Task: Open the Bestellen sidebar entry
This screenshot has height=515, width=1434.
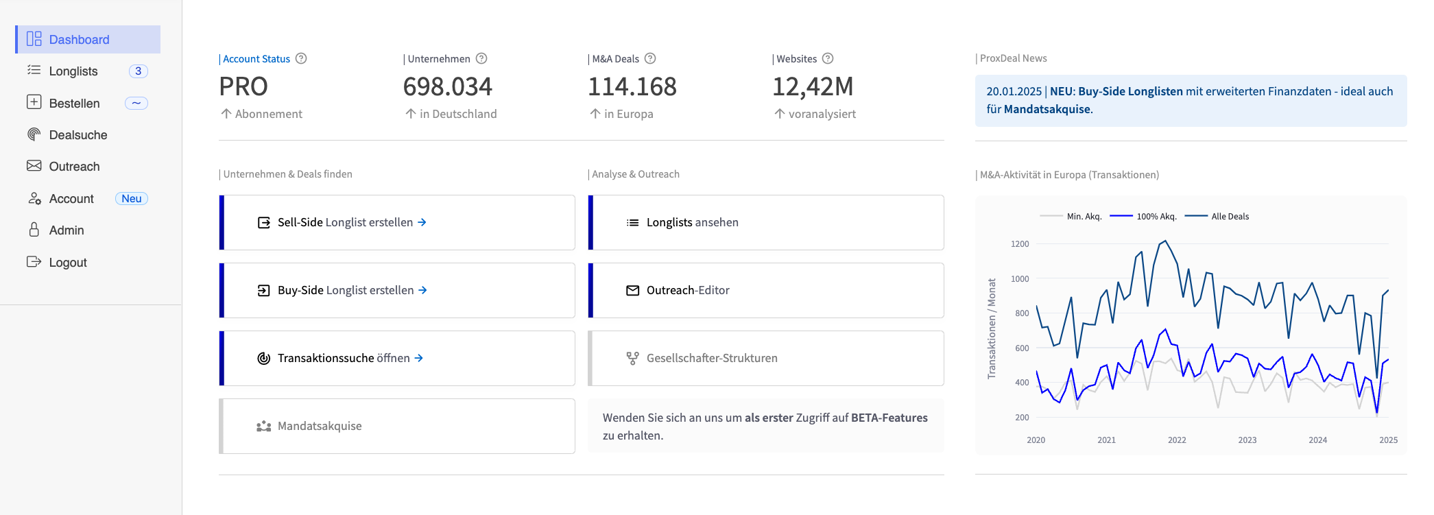Action: point(74,104)
